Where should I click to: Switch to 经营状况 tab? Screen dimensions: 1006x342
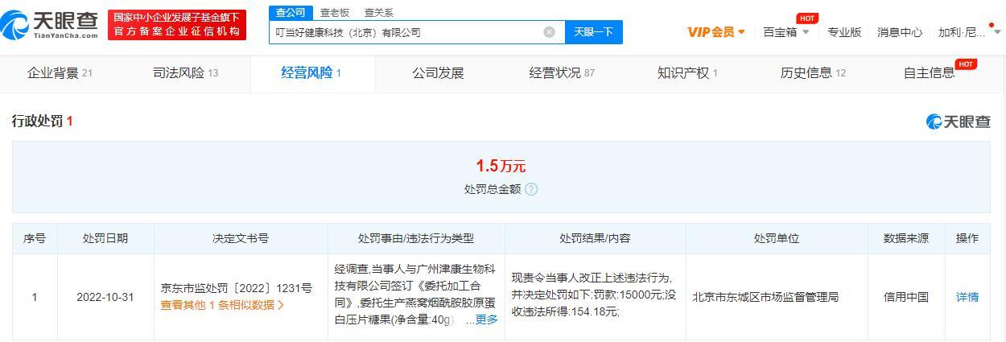pos(562,73)
